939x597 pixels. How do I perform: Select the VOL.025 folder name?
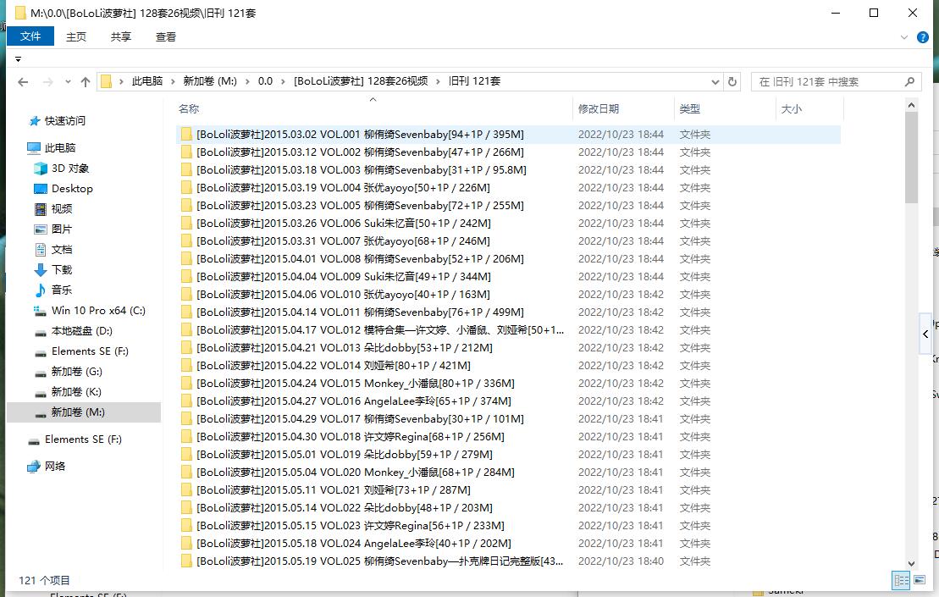click(379, 561)
